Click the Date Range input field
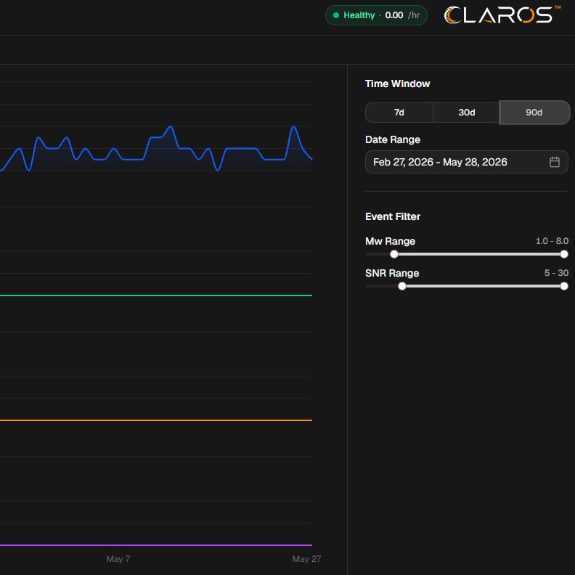This screenshot has height=575, width=575. [466, 162]
